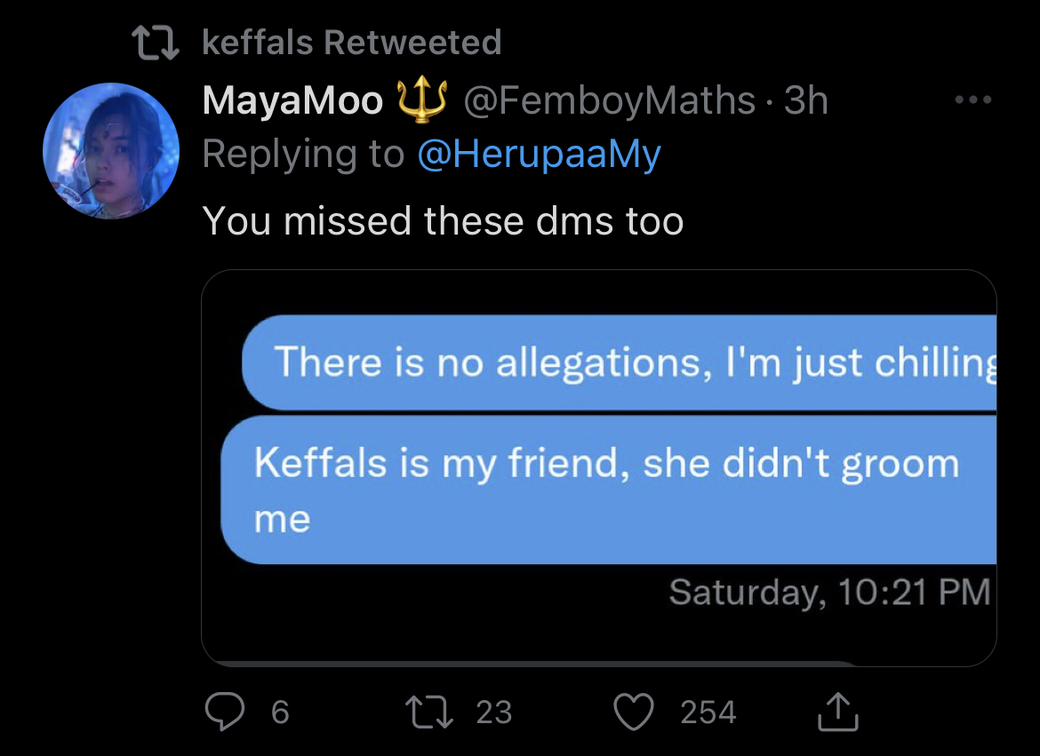
Task: Click the reply speech bubble icon
Action: point(225,712)
